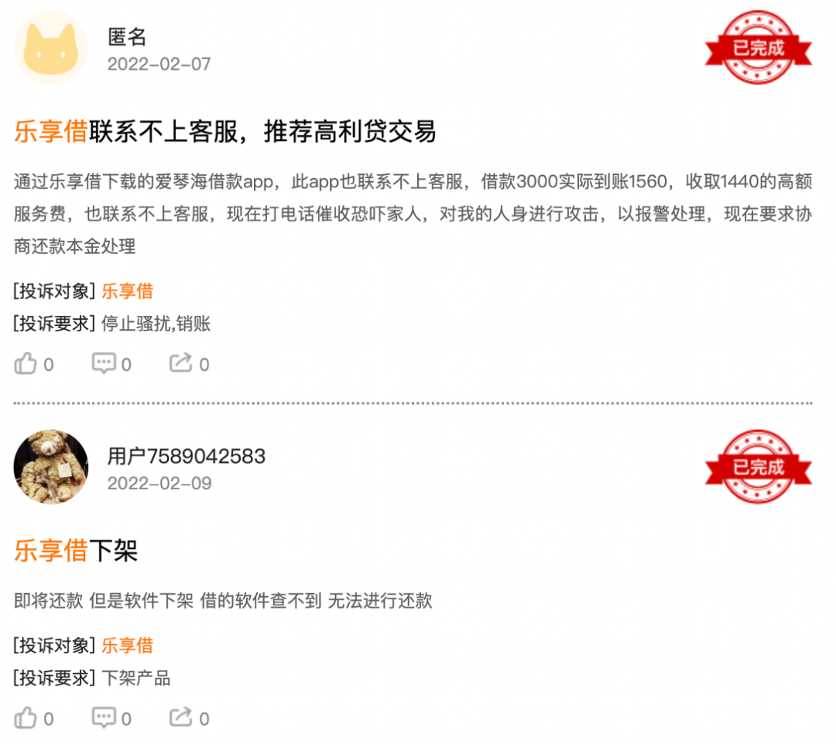
Task: Open the teddy bear avatar profile
Action: (50, 467)
